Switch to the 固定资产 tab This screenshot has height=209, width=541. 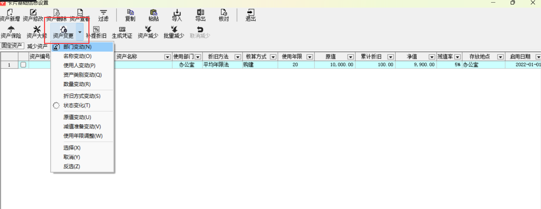click(x=12, y=46)
